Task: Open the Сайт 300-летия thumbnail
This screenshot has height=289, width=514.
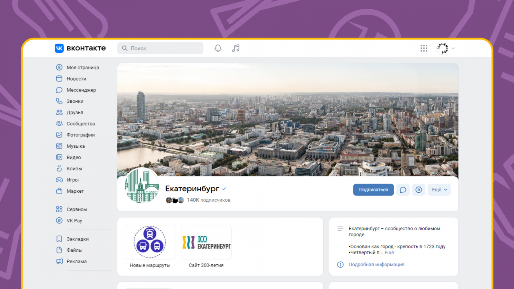Action: click(206, 242)
